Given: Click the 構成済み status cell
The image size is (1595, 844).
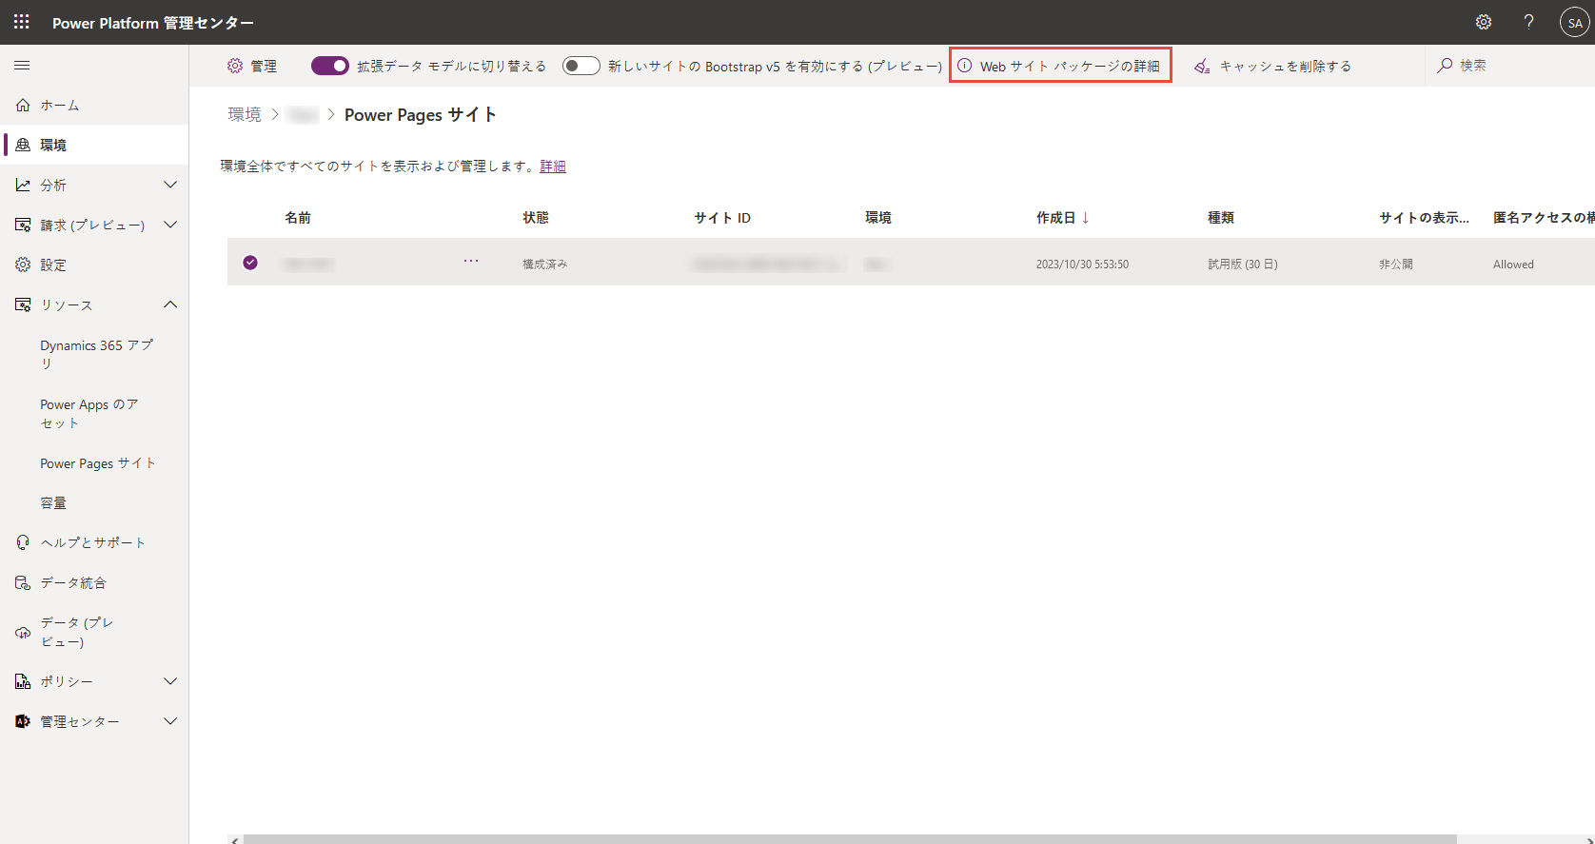Looking at the screenshot, I should (x=545, y=265).
